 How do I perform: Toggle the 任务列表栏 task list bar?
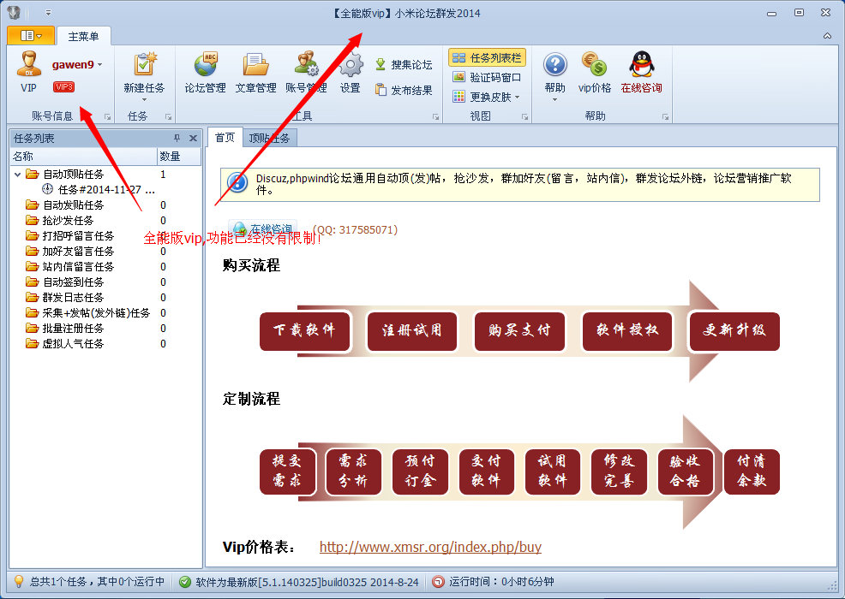(487, 57)
